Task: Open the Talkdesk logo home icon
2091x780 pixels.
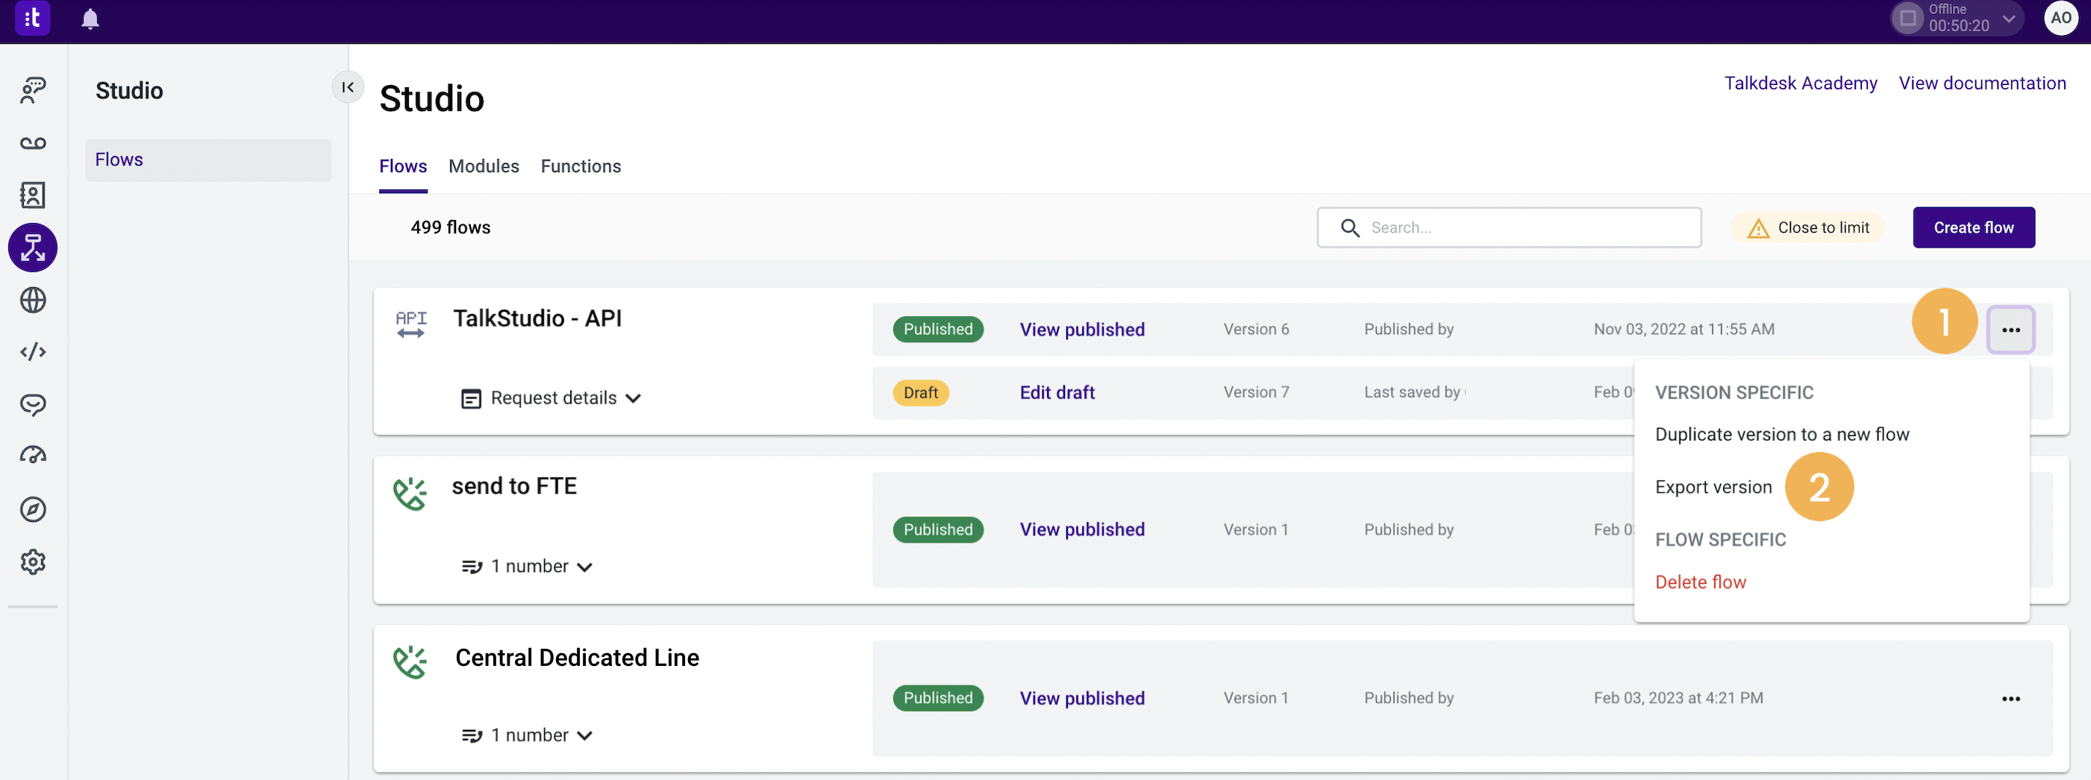Action: [33, 18]
